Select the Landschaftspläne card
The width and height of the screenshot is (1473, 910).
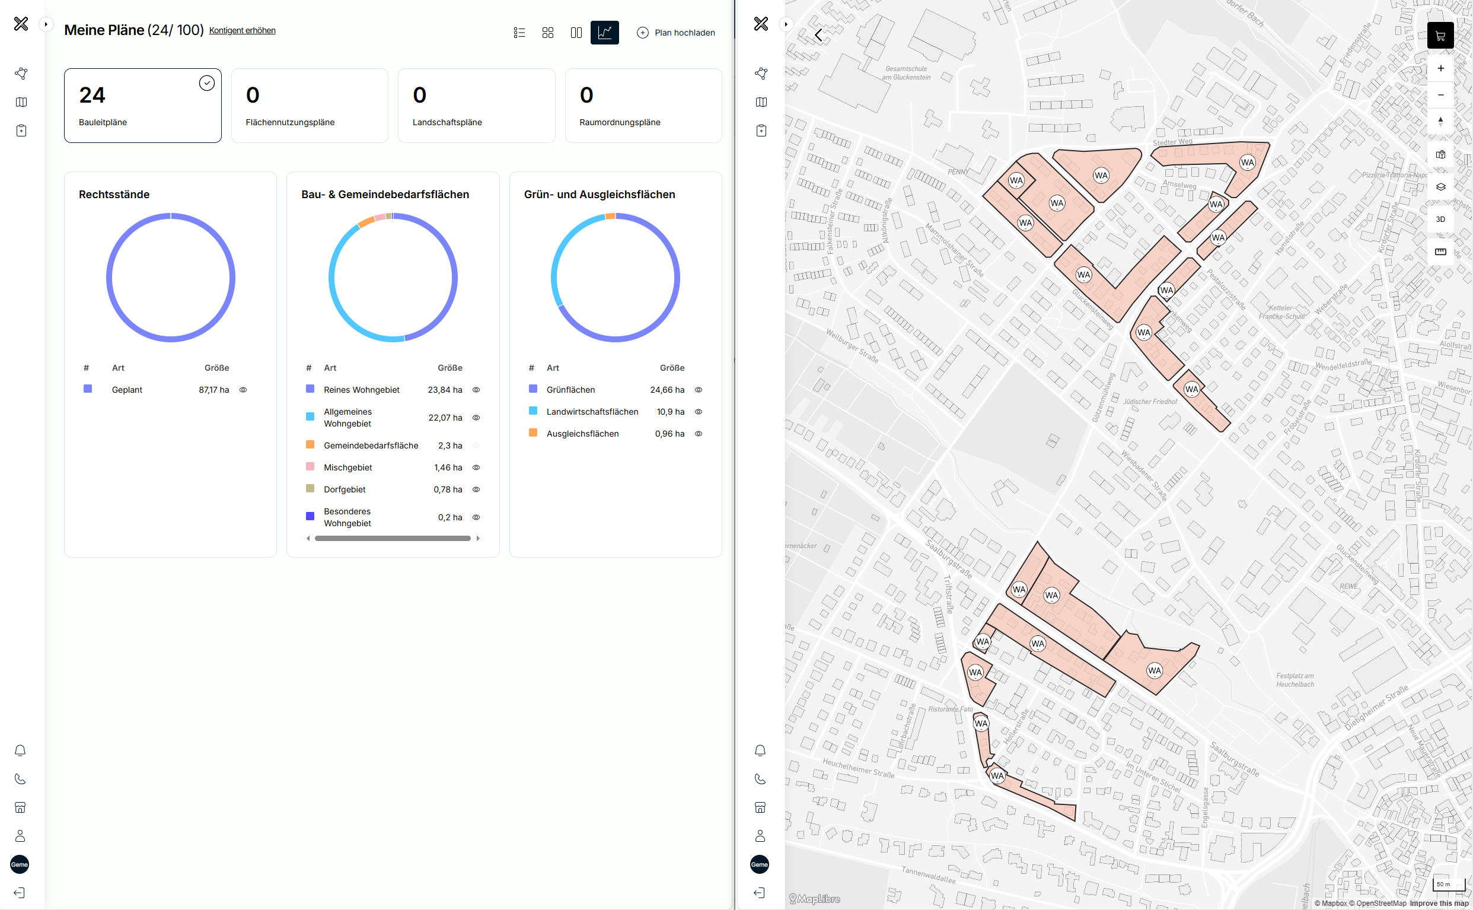(476, 106)
